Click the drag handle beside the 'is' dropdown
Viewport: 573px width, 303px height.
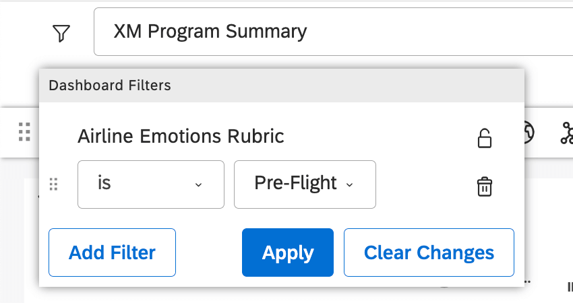tap(55, 184)
